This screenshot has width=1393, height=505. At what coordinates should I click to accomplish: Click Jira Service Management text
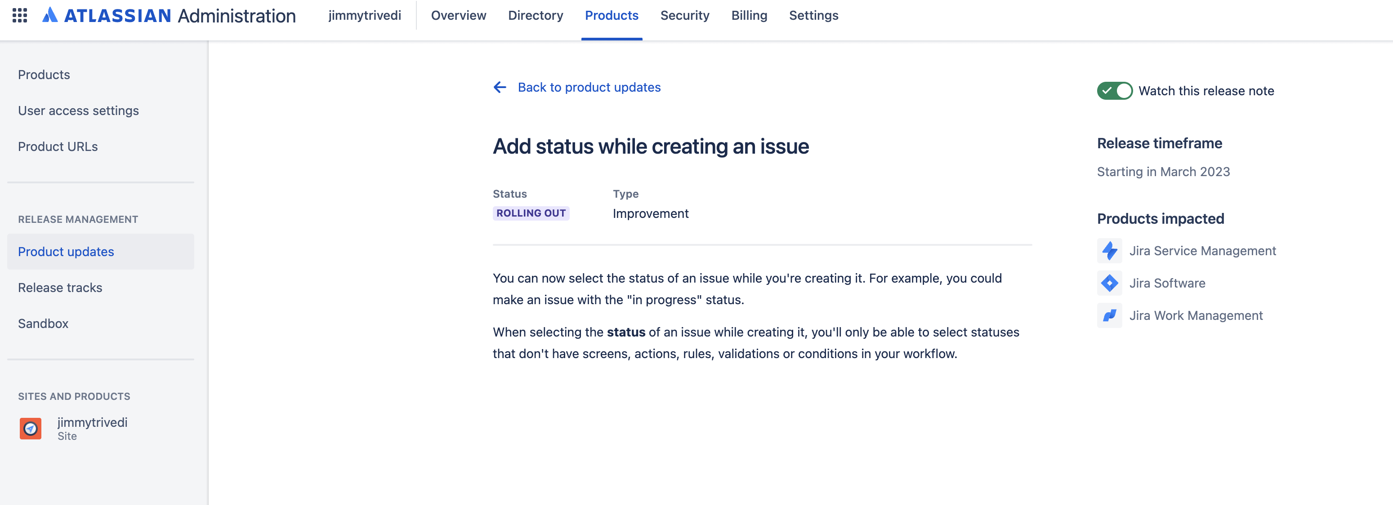coord(1202,251)
